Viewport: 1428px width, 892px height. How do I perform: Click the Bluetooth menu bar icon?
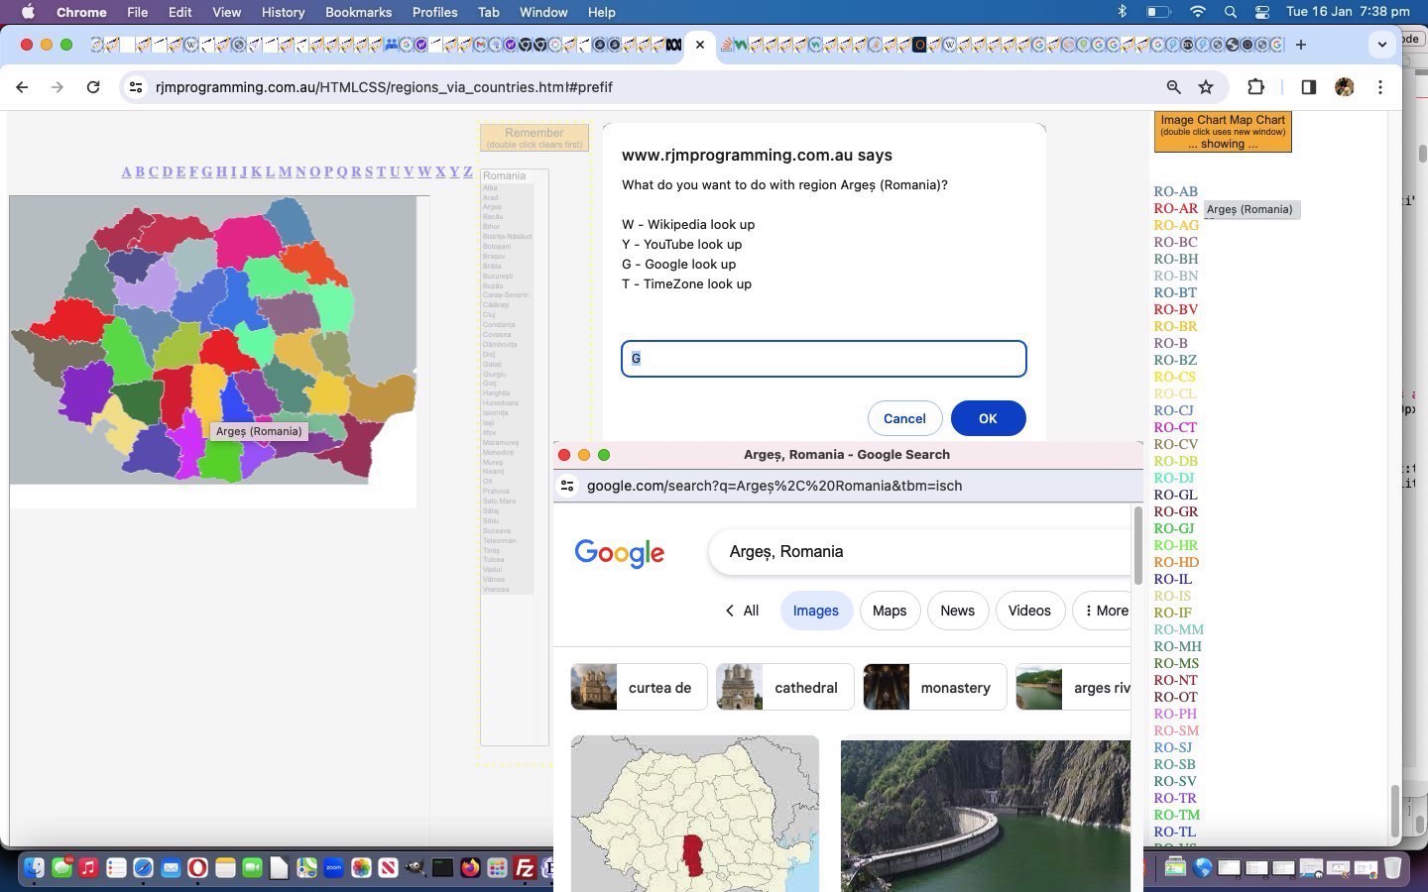[1123, 12]
